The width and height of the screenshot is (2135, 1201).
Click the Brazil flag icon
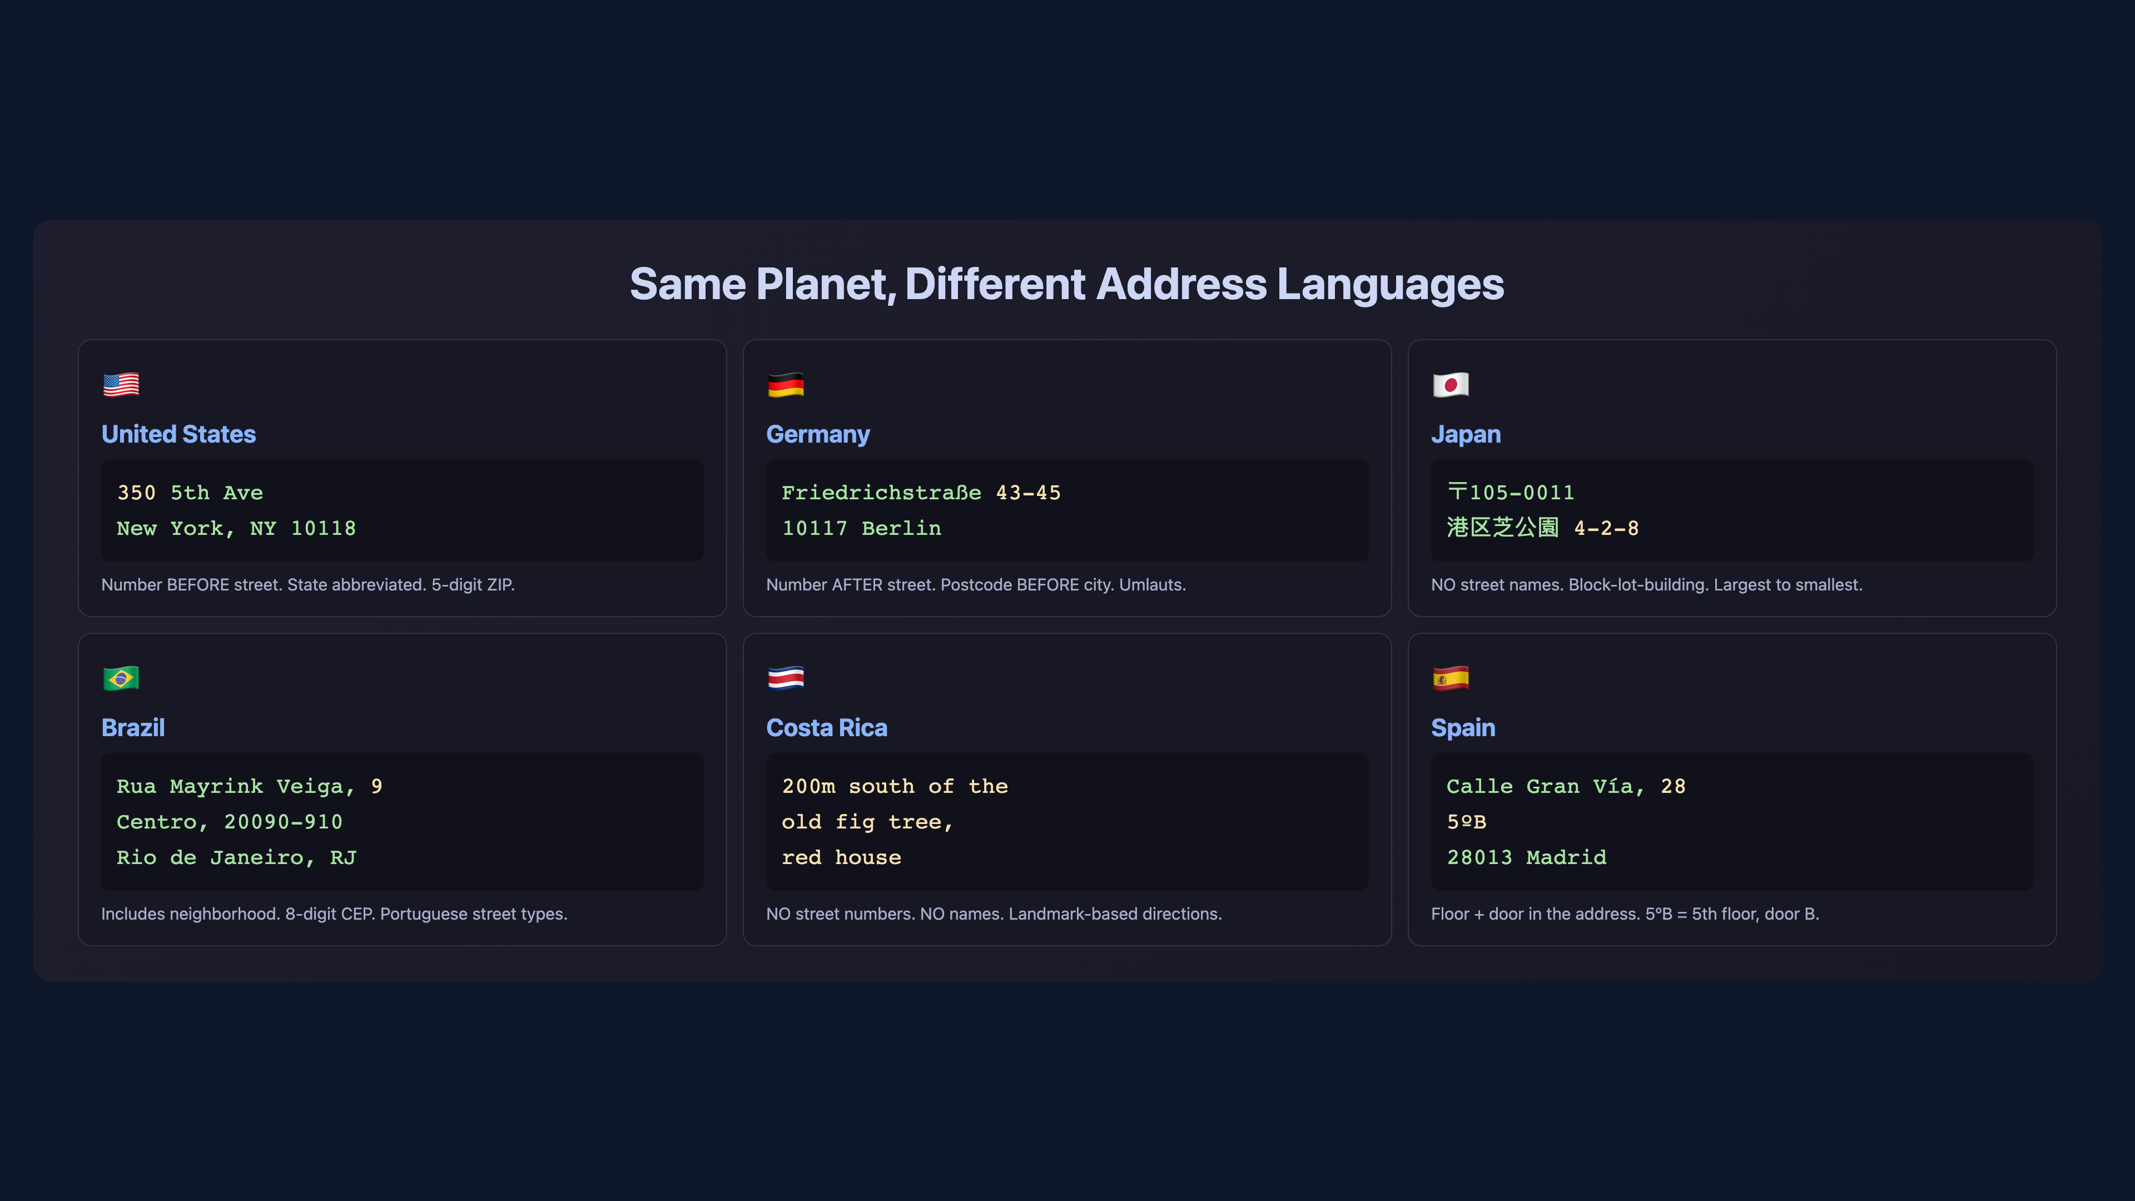tap(121, 679)
